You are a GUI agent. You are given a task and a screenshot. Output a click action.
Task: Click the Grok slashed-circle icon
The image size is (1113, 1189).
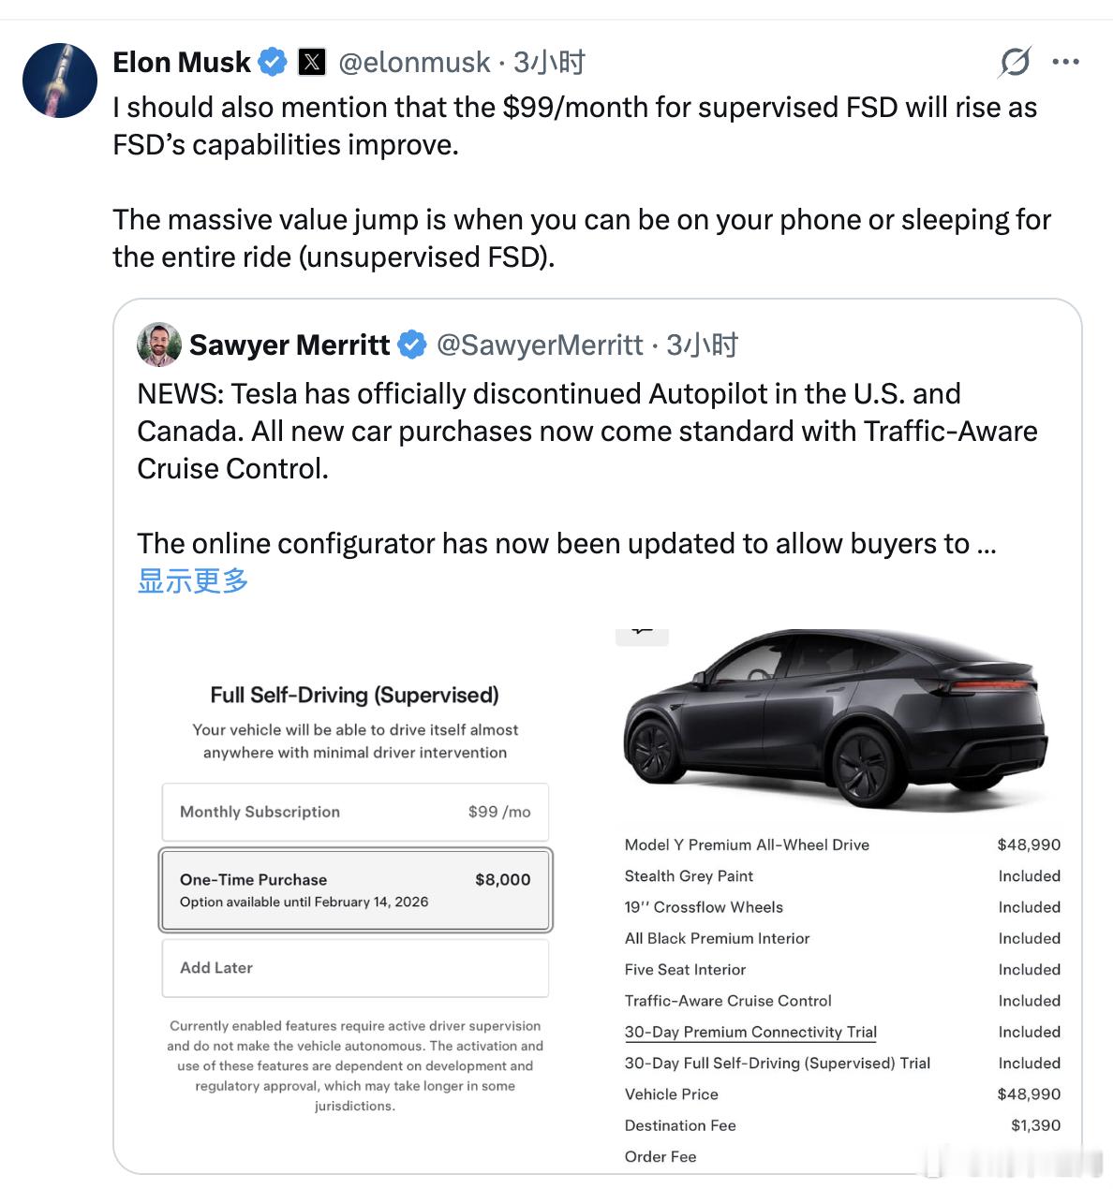tap(1015, 63)
